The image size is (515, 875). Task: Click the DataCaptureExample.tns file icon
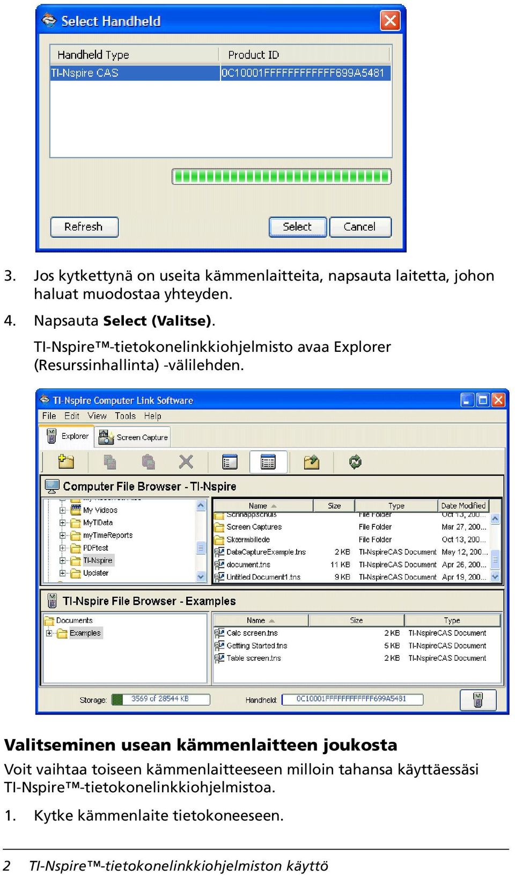(219, 552)
